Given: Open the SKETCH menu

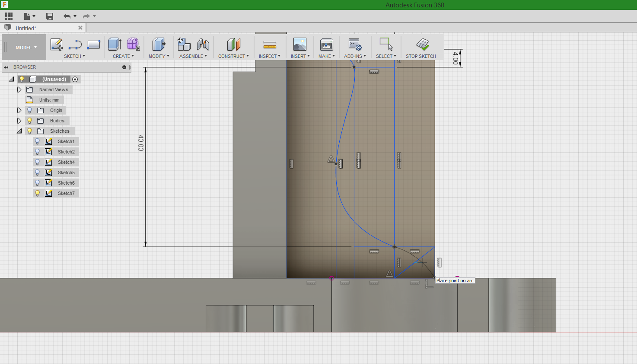Looking at the screenshot, I should [x=74, y=56].
